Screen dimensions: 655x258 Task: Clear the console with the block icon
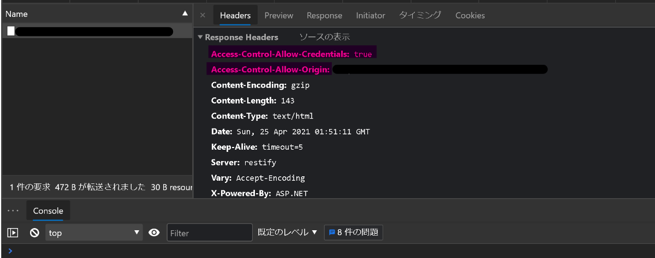[34, 233]
